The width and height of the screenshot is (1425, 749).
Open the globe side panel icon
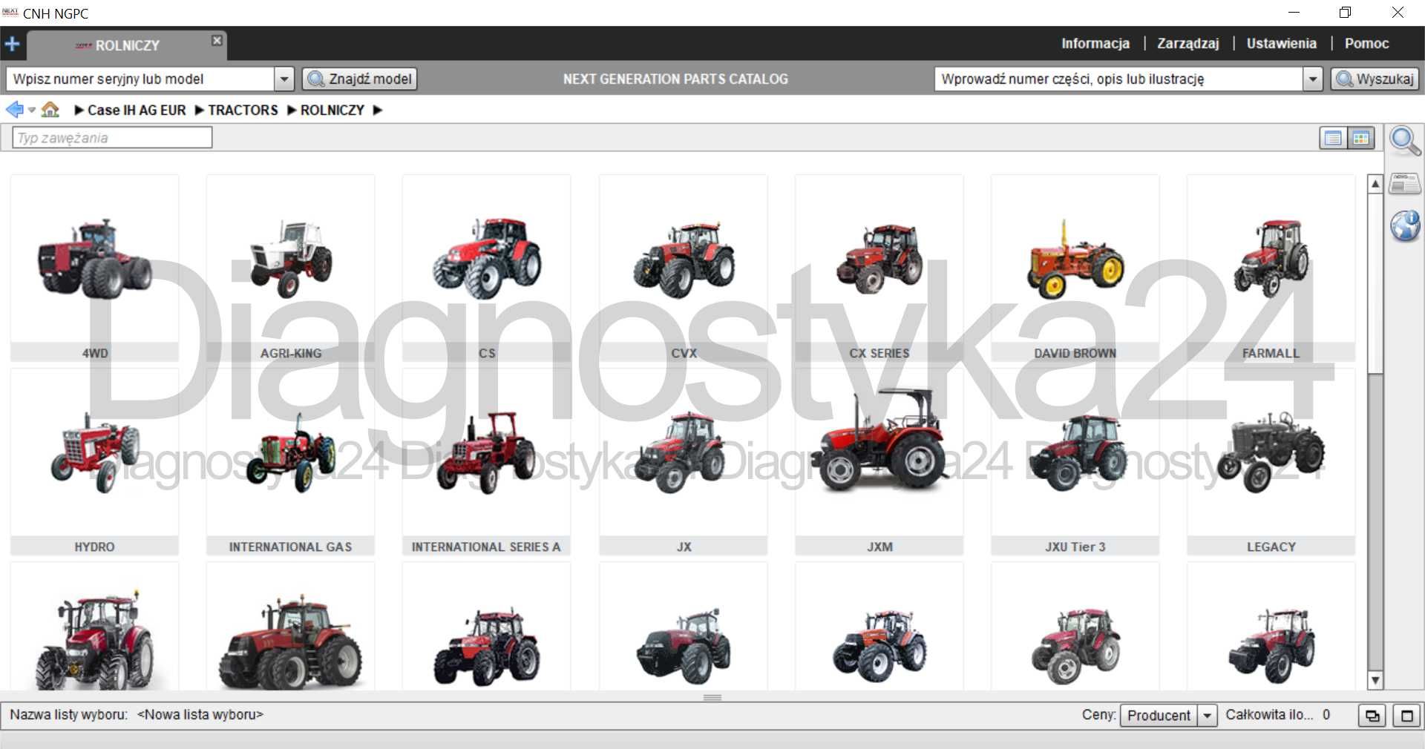coord(1405,226)
